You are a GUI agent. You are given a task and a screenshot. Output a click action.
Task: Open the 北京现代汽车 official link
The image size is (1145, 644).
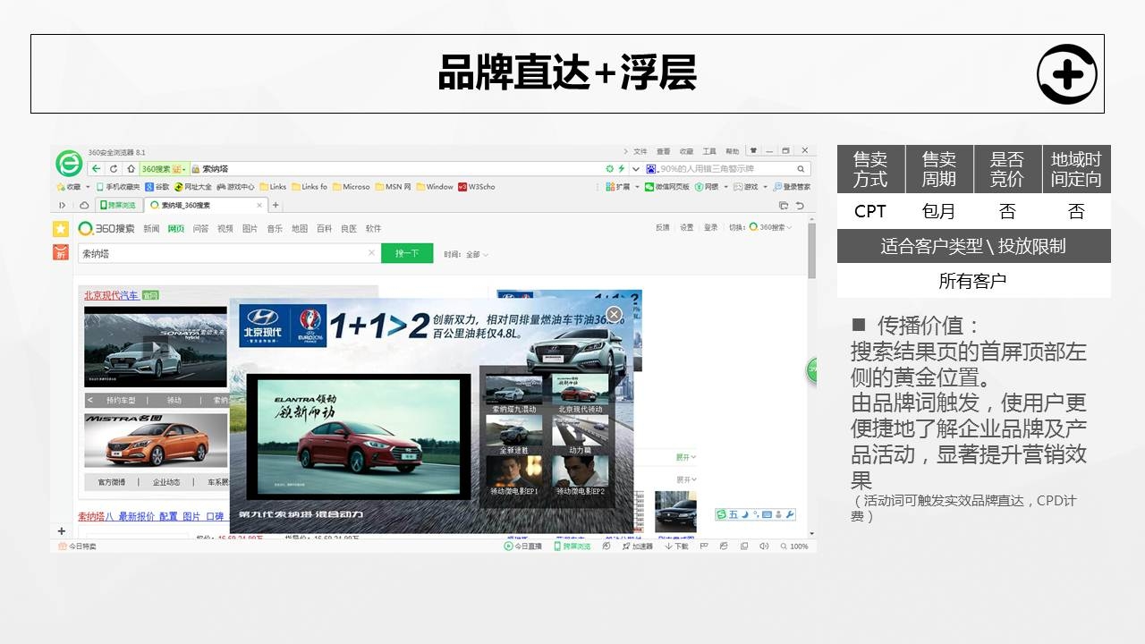[111, 295]
